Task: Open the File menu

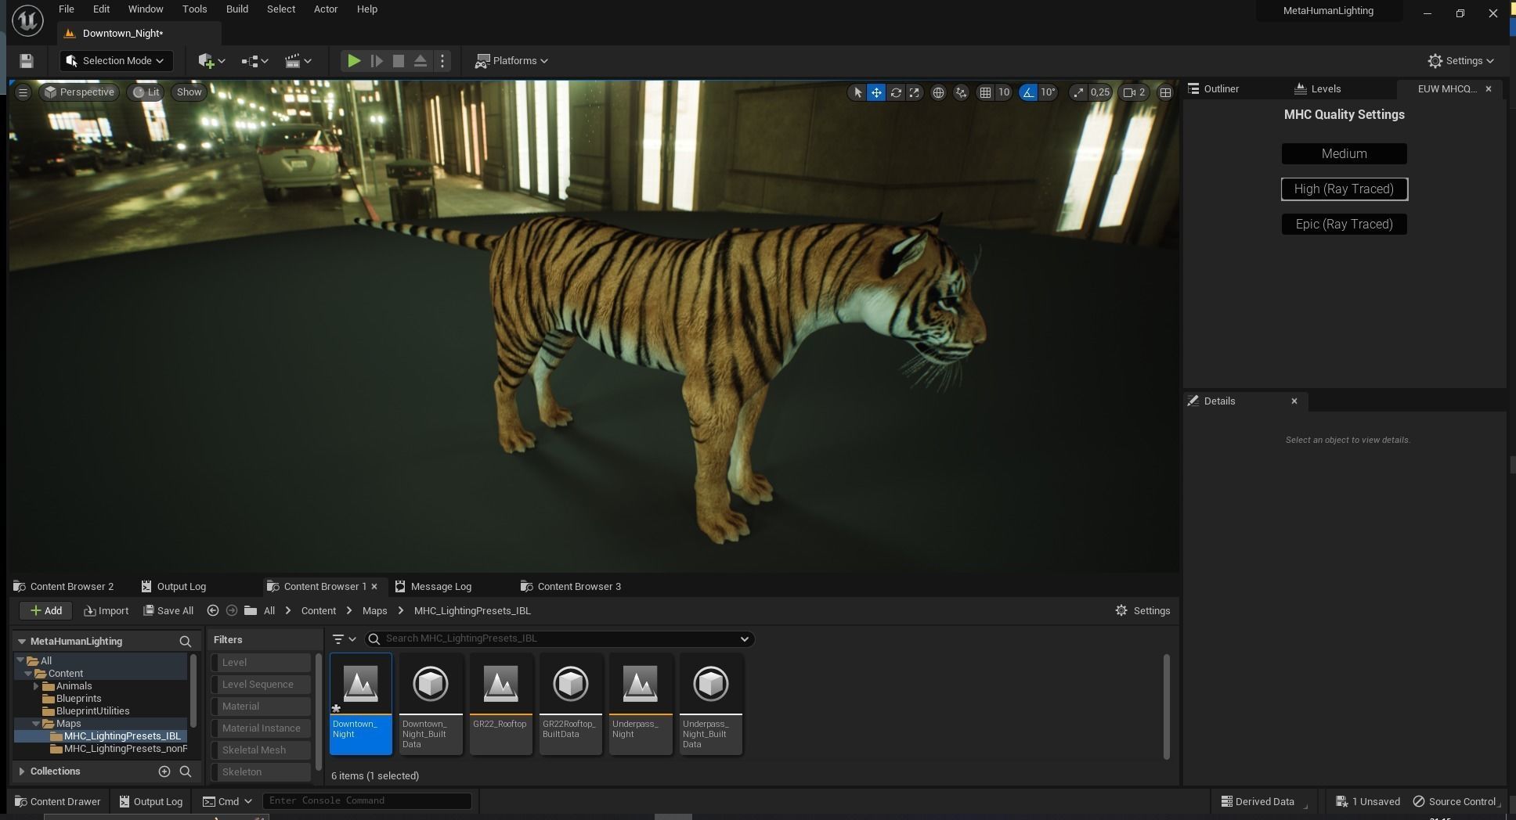Action: [x=67, y=9]
